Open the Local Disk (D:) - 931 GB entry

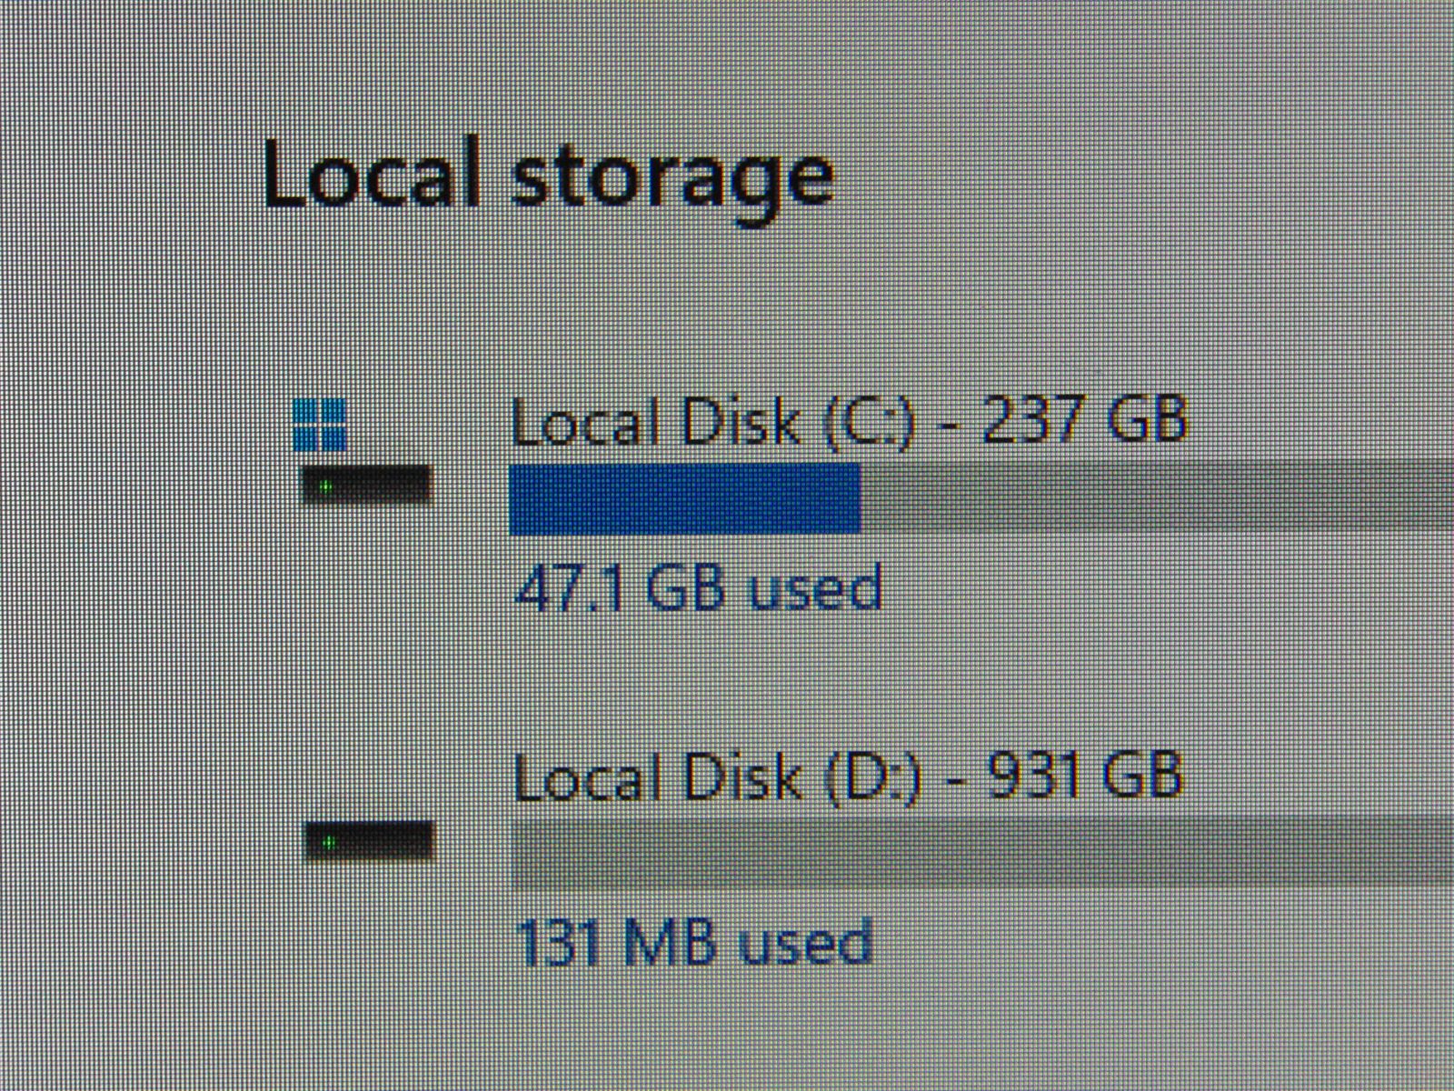coord(849,778)
